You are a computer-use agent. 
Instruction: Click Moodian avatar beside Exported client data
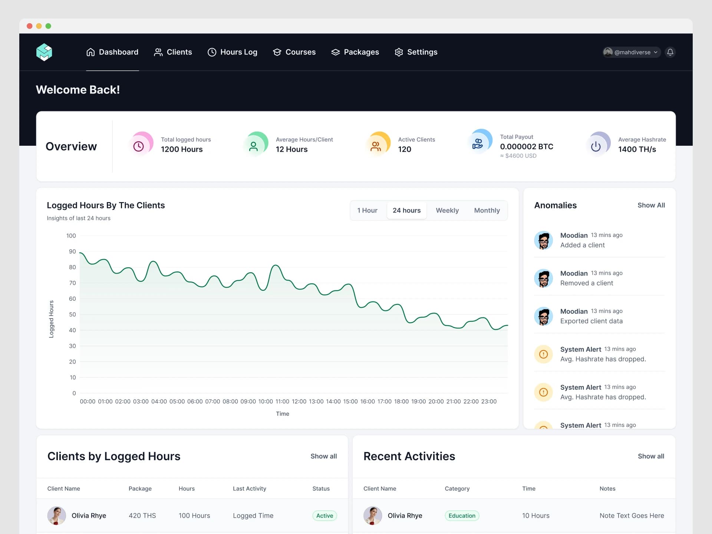click(544, 316)
